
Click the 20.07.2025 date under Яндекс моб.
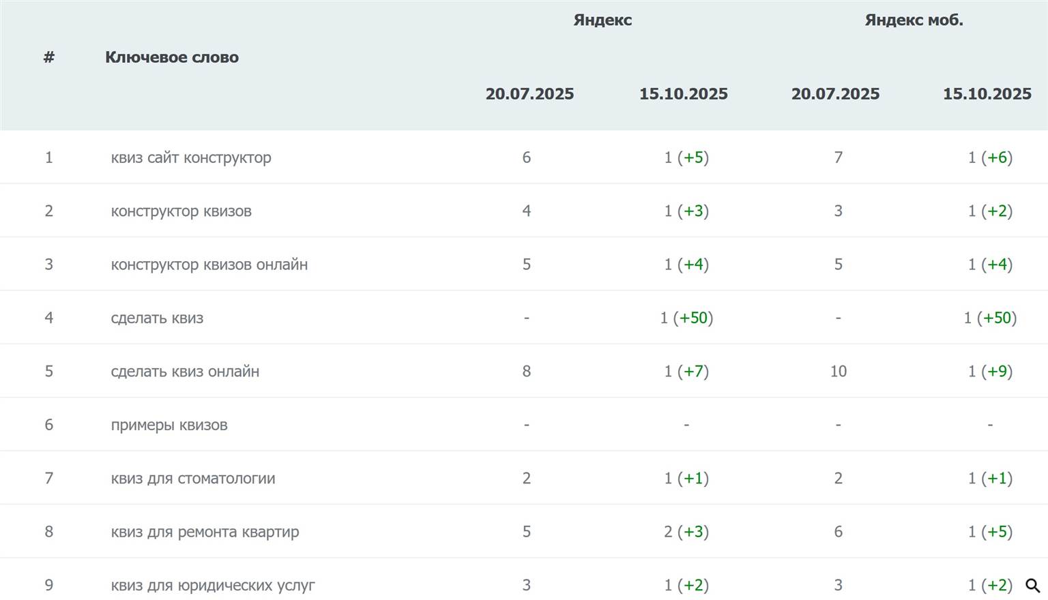(x=835, y=94)
